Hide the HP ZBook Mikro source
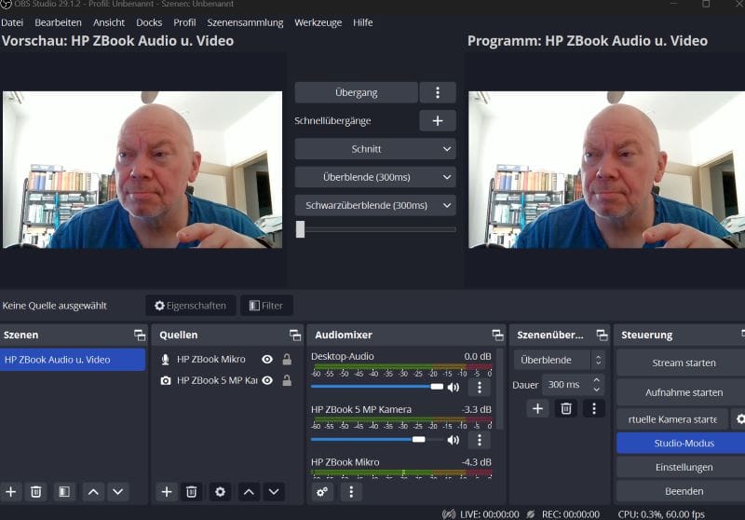 pos(267,360)
